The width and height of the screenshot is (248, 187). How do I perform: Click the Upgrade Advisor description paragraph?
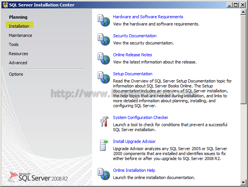click(x=170, y=154)
